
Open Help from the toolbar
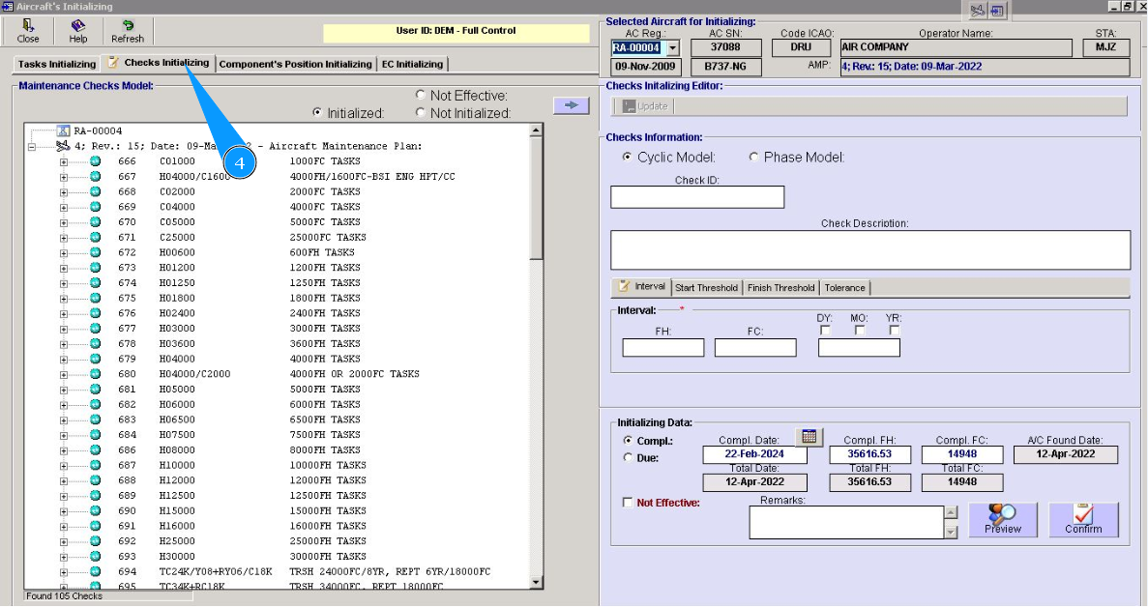click(77, 31)
